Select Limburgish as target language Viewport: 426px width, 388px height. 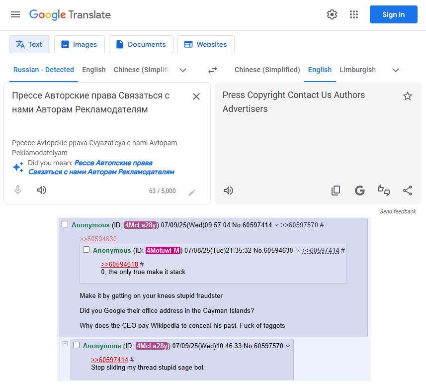pos(357,70)
